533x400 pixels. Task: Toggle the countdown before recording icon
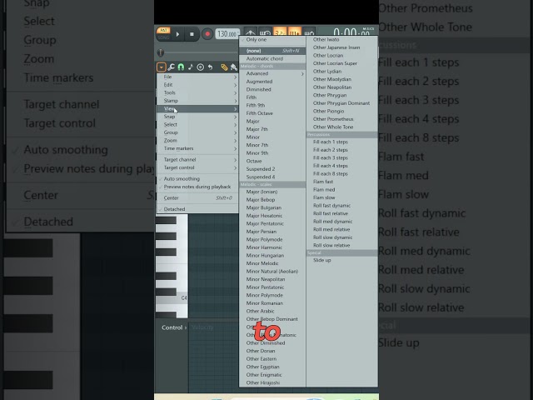pyautogui.click(x=280, y=32)
